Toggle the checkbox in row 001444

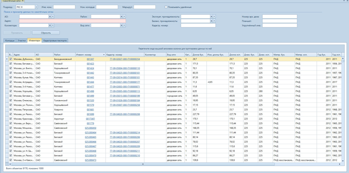tap(11, 82)
